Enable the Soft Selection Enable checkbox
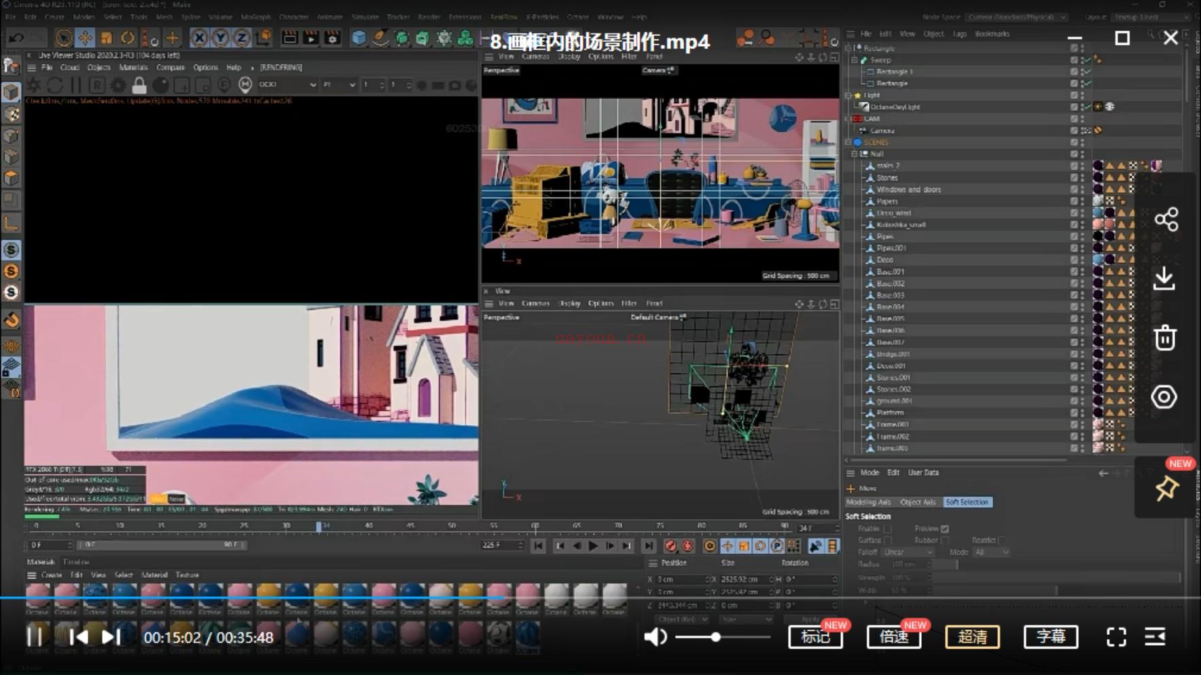1201x675 pixels. 887,528
